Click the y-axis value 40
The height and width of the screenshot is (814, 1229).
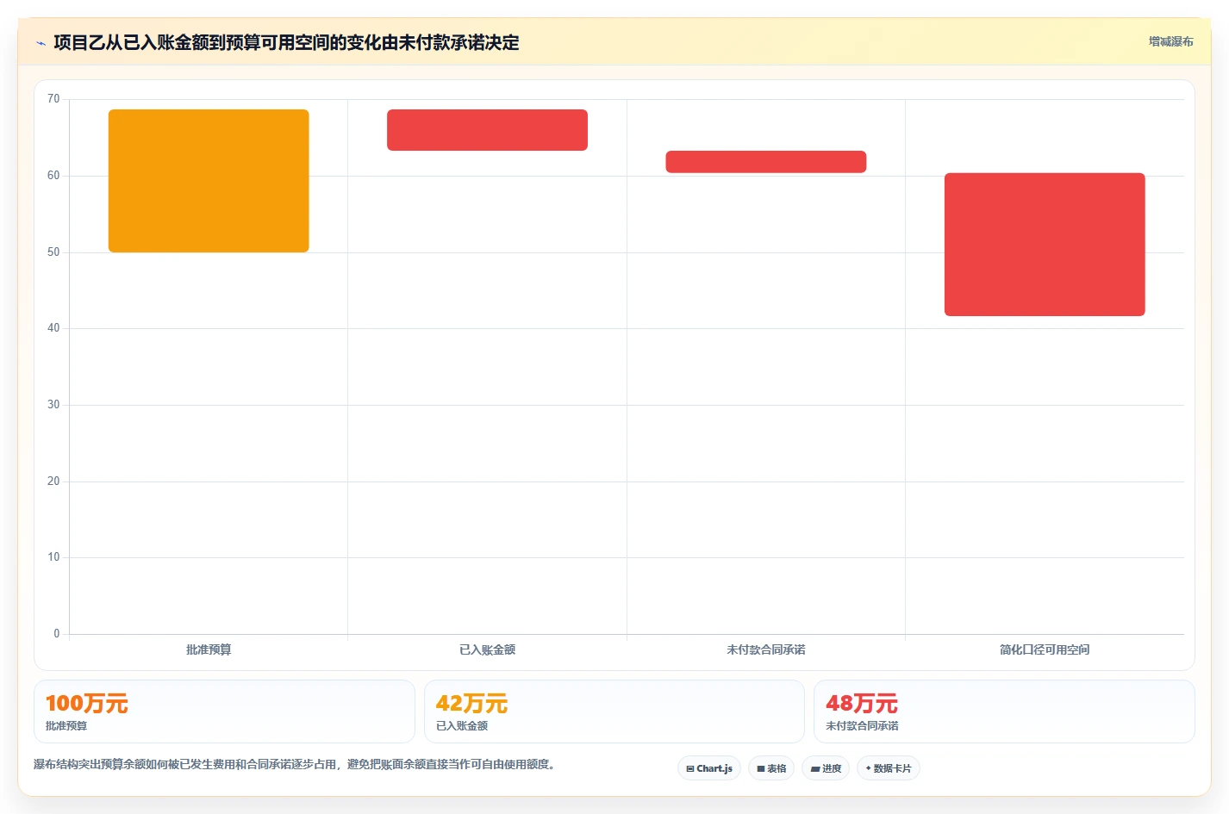pyautogui.click(x=53, y=328)
